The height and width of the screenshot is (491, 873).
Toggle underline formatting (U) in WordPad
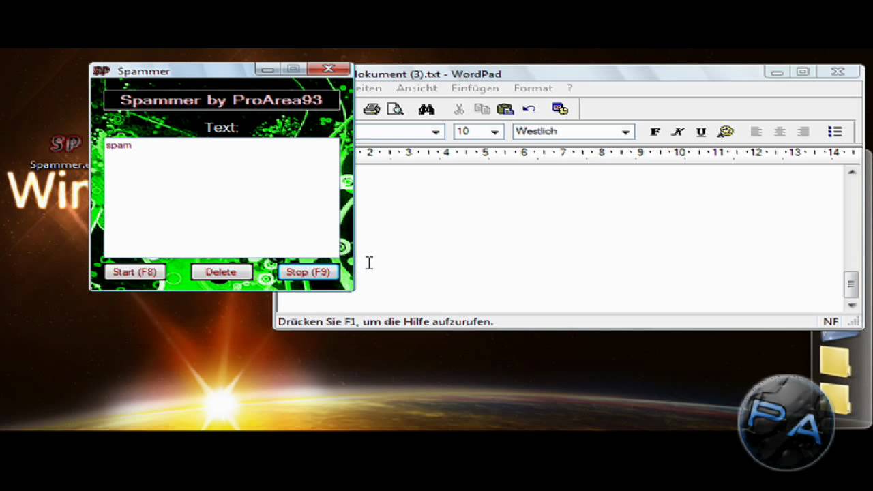[x=700, y=132]
